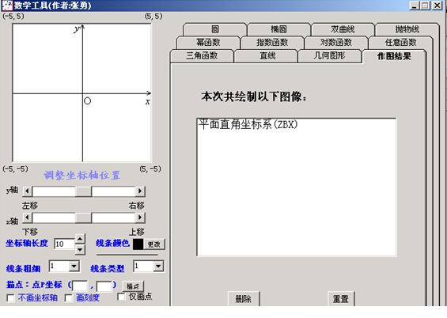Viewport: 447px width, 318px height.
Task: Click the point P x-coordinate field
Action: click(80, 286)
